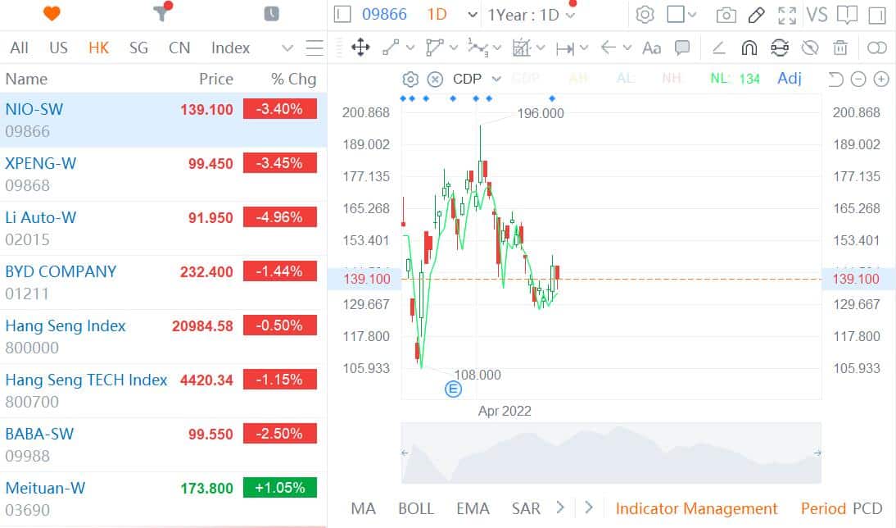
Task: Switch to the US market tab
Action: (x=58, y=48)
